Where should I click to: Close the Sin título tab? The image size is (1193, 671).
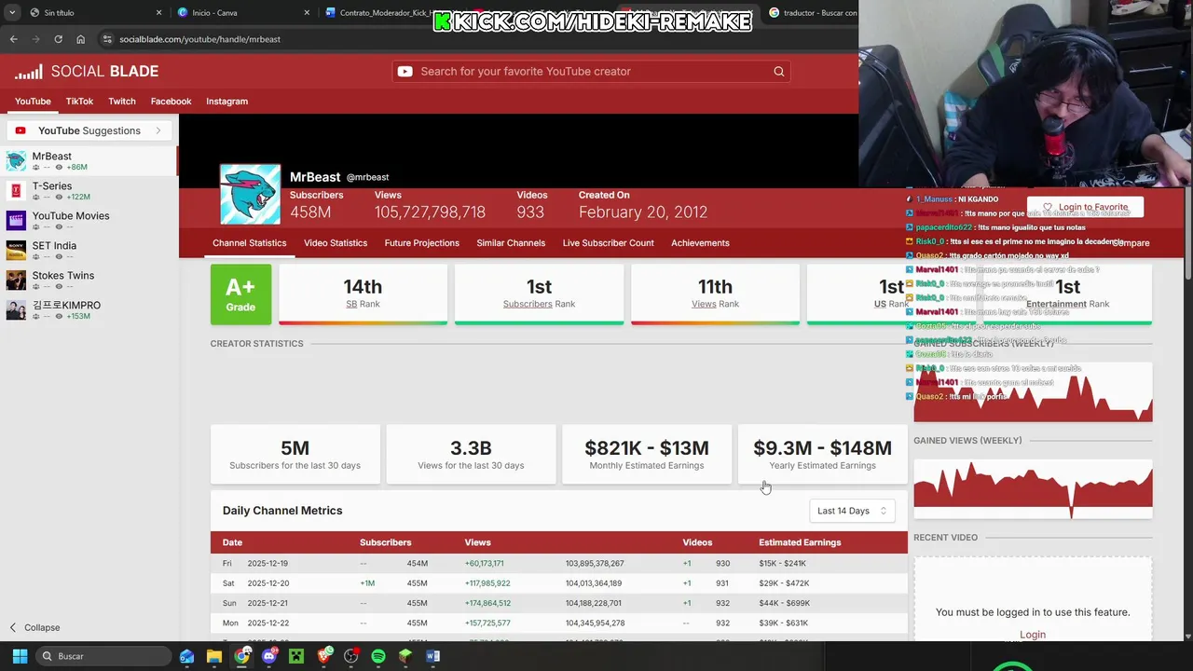click(x=158, y=13)
